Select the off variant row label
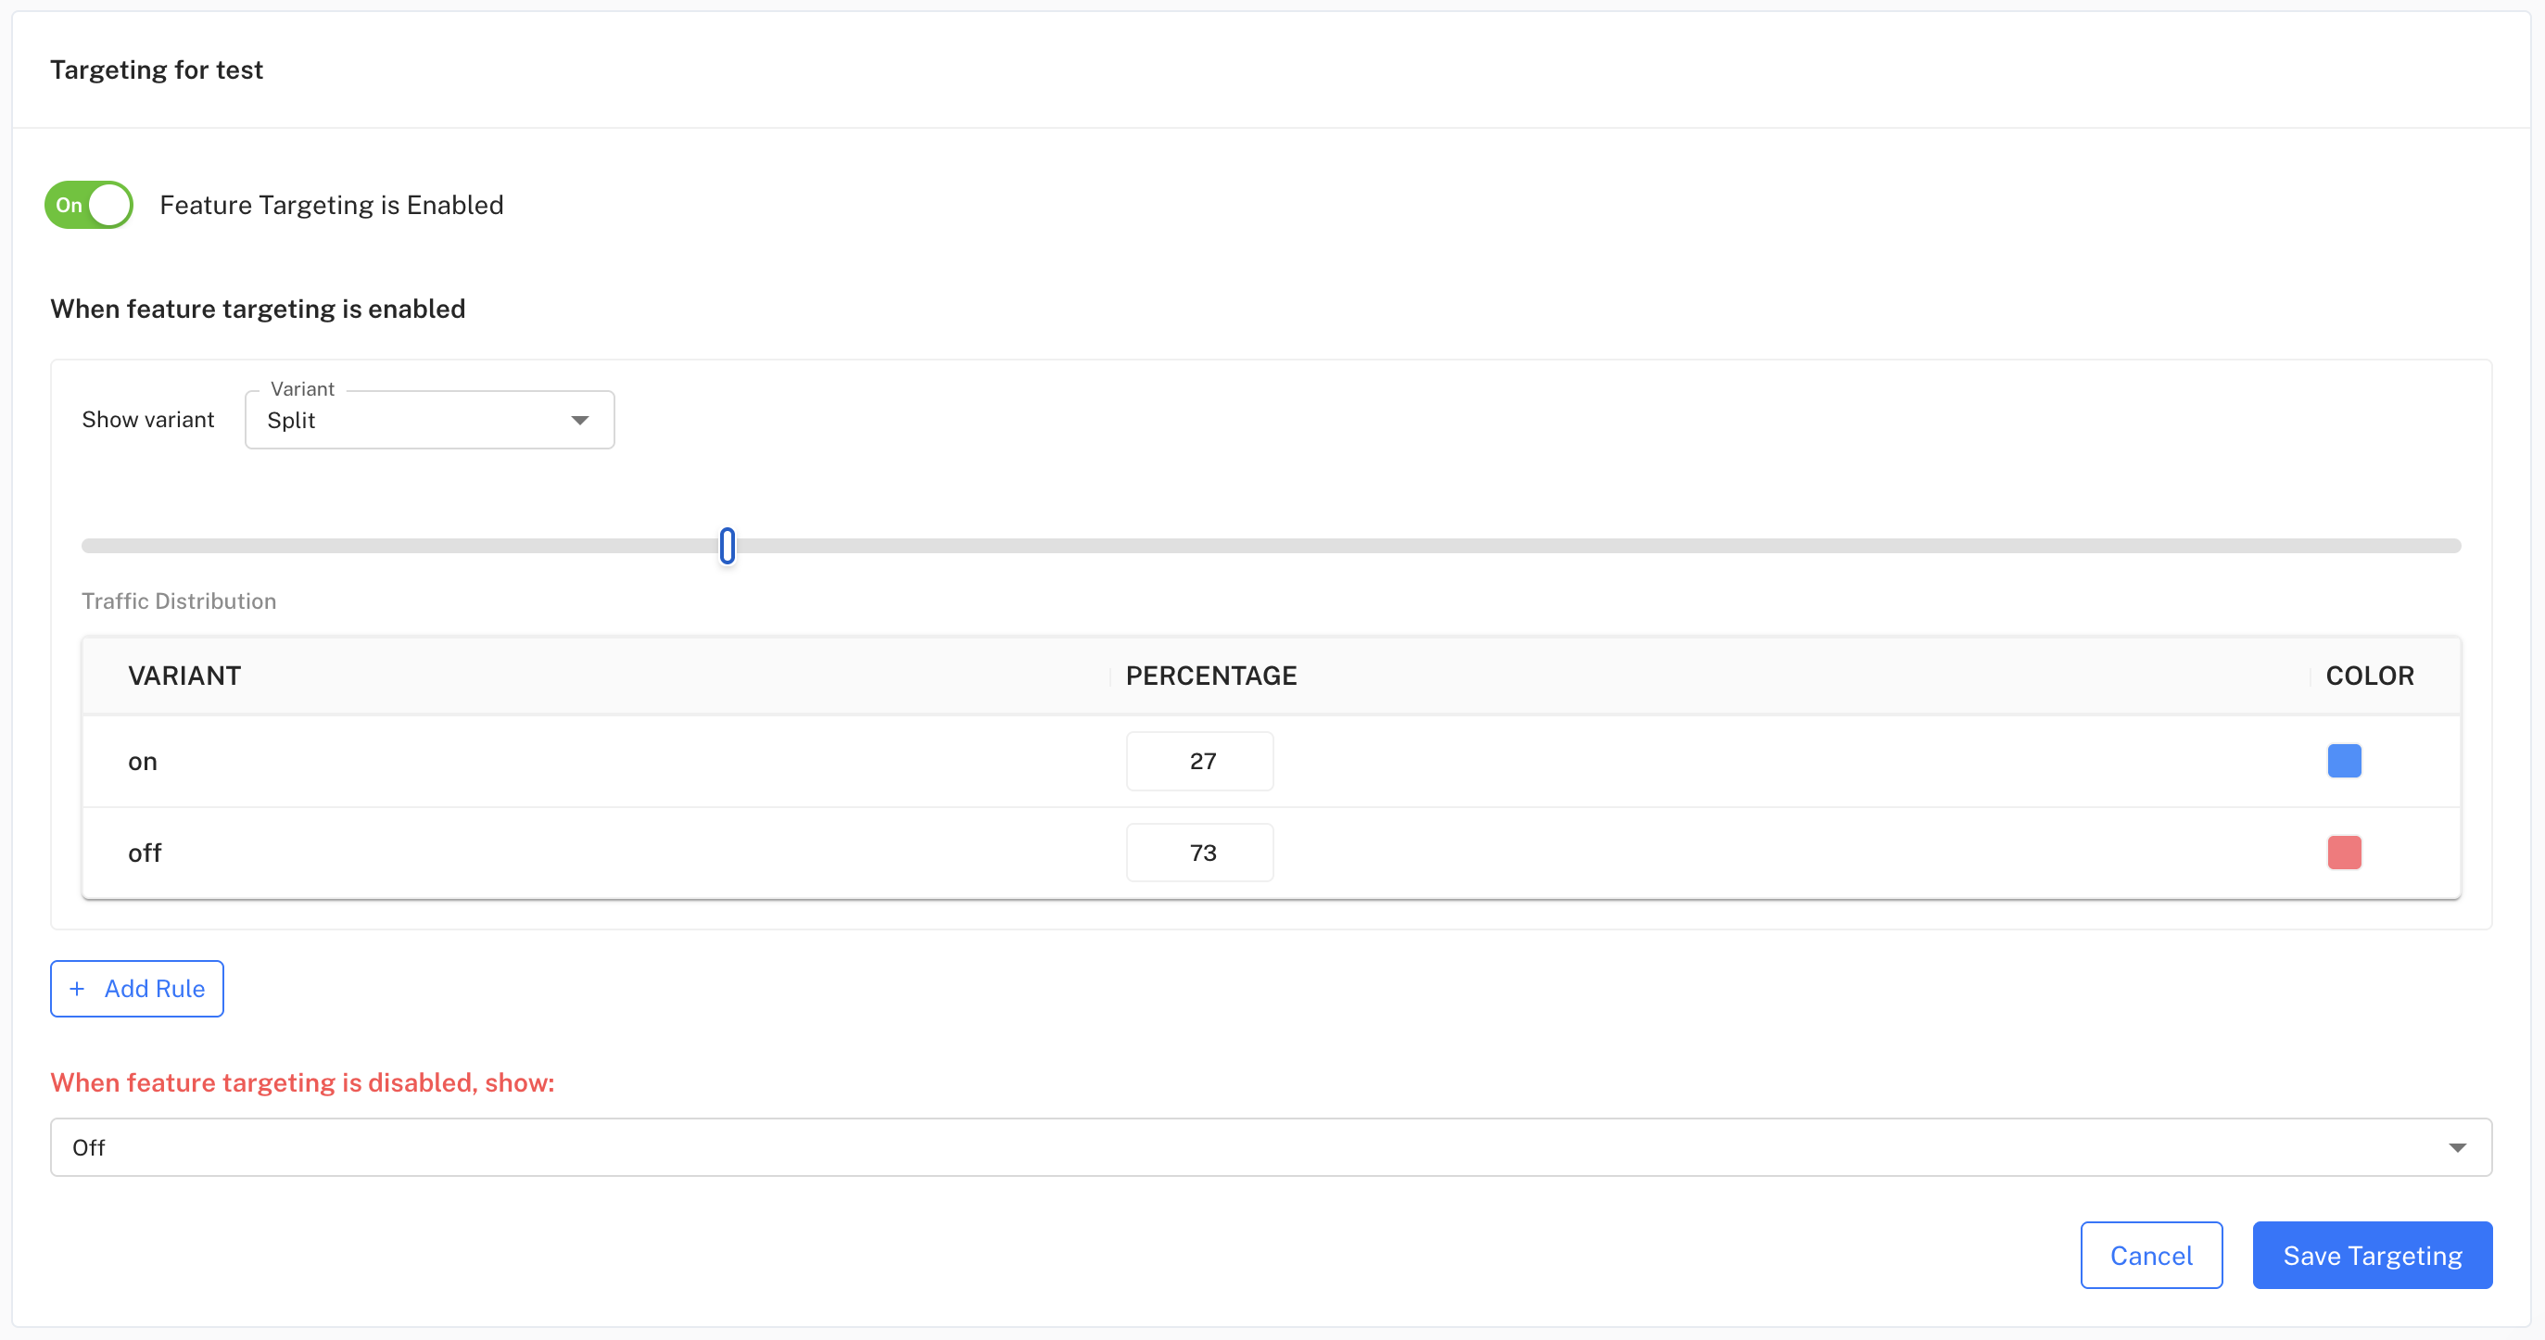The width and height of the screenshot is (2545, 1340). coord(146,853)
